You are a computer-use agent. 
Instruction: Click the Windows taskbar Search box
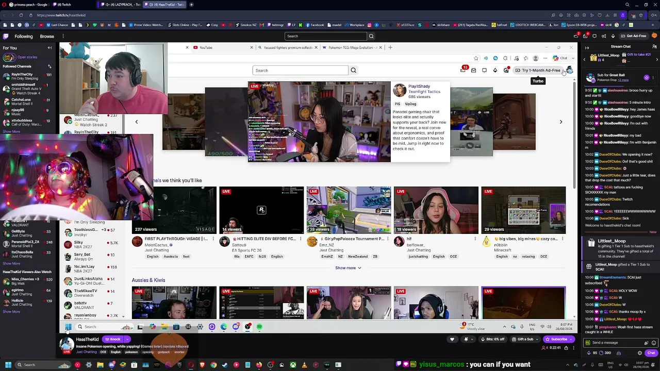[x=42, y=365]
